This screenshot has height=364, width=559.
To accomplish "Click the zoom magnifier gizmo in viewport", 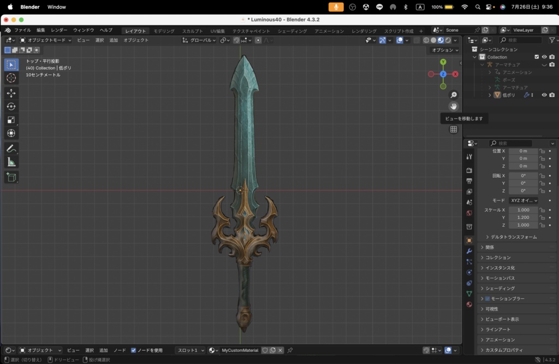I will tap(454, 94).
